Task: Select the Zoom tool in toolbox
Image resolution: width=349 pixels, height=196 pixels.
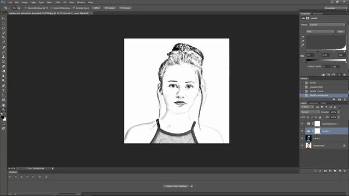Action: [x=3, y=109]
